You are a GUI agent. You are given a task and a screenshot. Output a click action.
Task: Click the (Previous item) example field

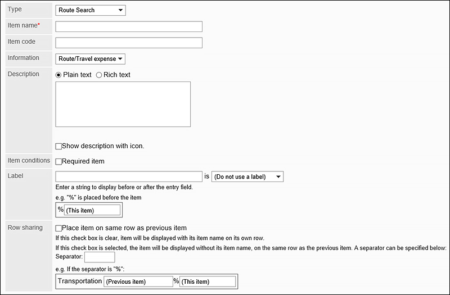(x=138, y=282)
